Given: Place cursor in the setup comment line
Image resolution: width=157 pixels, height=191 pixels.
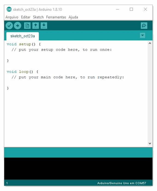Looking at the screenshot, I should coord(61,50).
